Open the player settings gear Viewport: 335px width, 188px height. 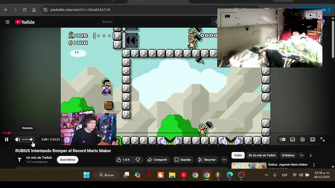(x=303, y=139)
